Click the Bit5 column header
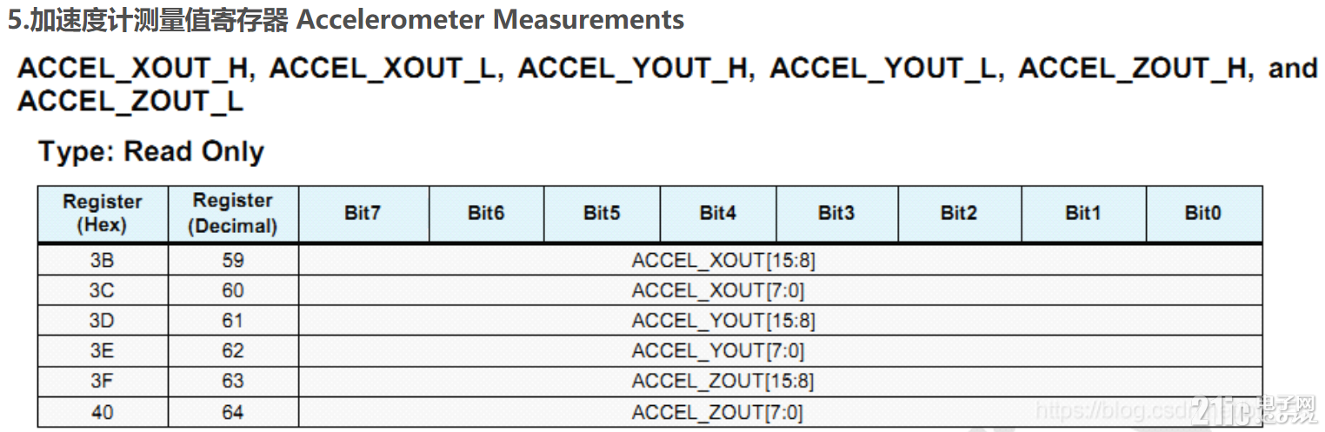1325x432 pixels. (602, 213)
